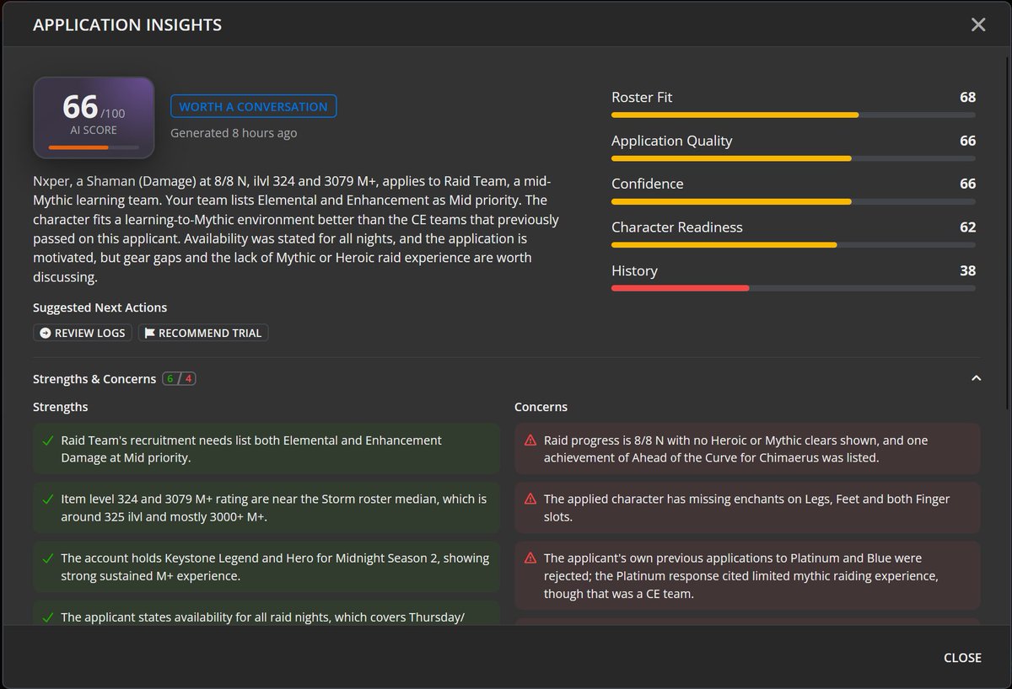
Task: Click the Roster Fit label
Action: (x=642, y=97)
